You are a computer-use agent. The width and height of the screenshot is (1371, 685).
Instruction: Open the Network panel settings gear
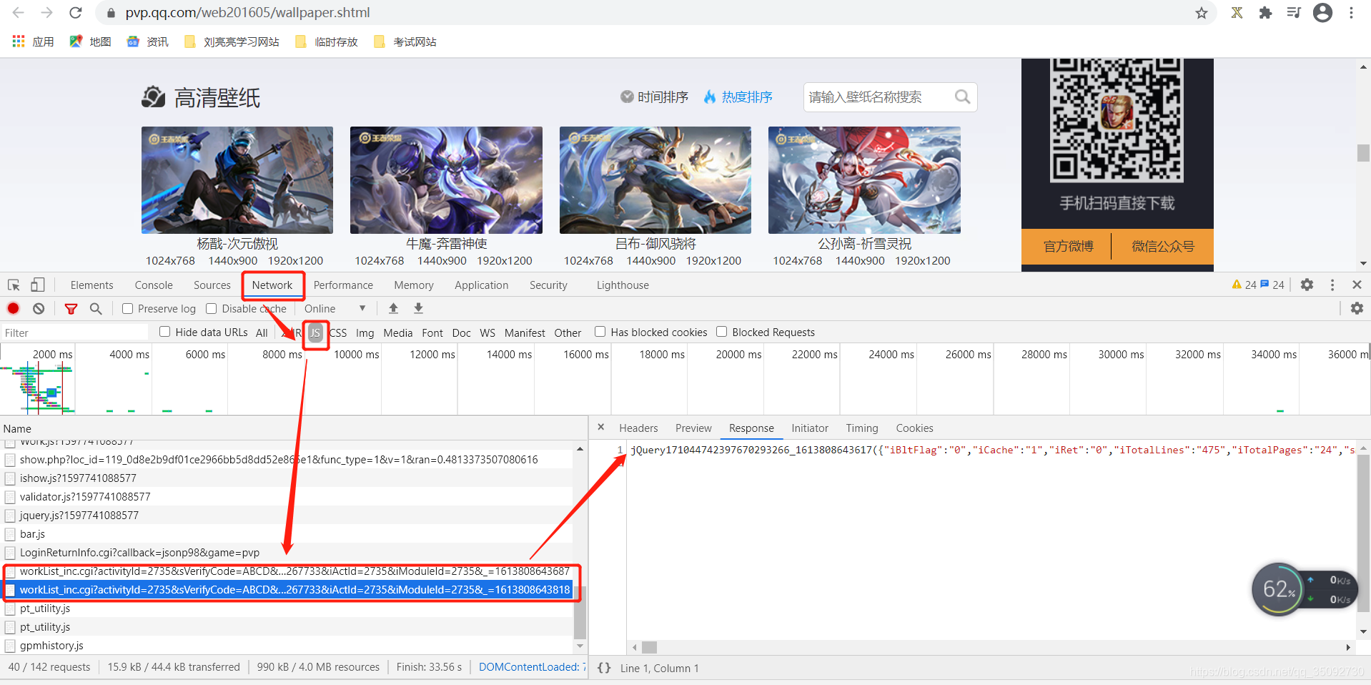coord(1357,308)
